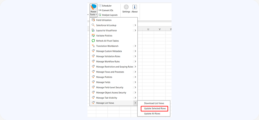Expand the Manage List Views submenu arrow
Screen dimensions: 259x120
click(135, 103)
